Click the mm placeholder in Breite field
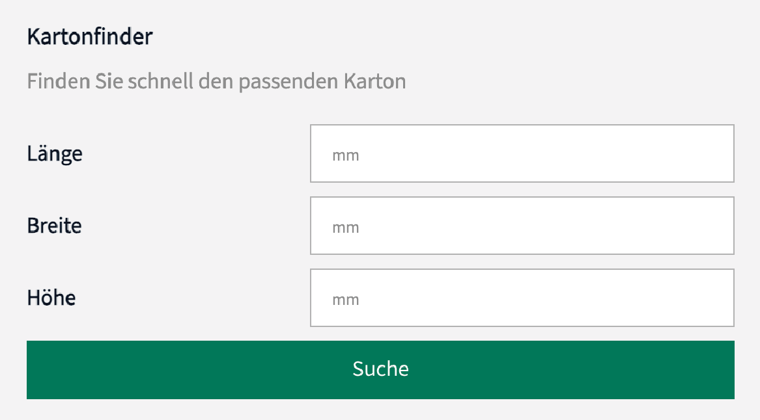 [346, 228]
